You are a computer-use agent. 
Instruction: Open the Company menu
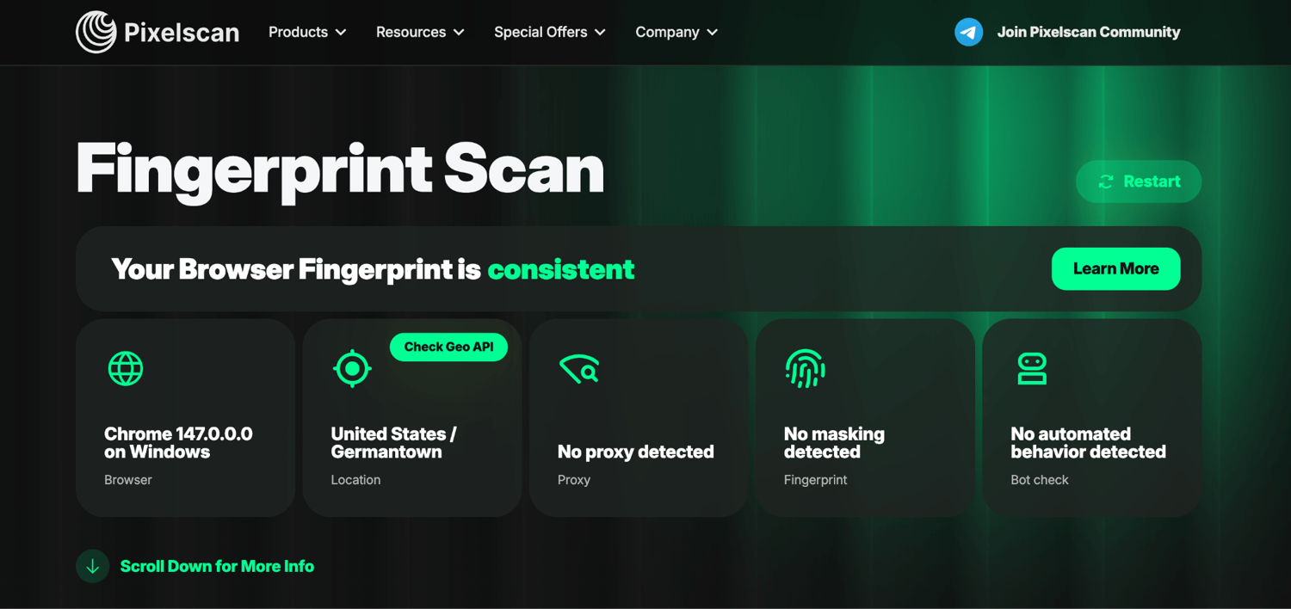676,32
